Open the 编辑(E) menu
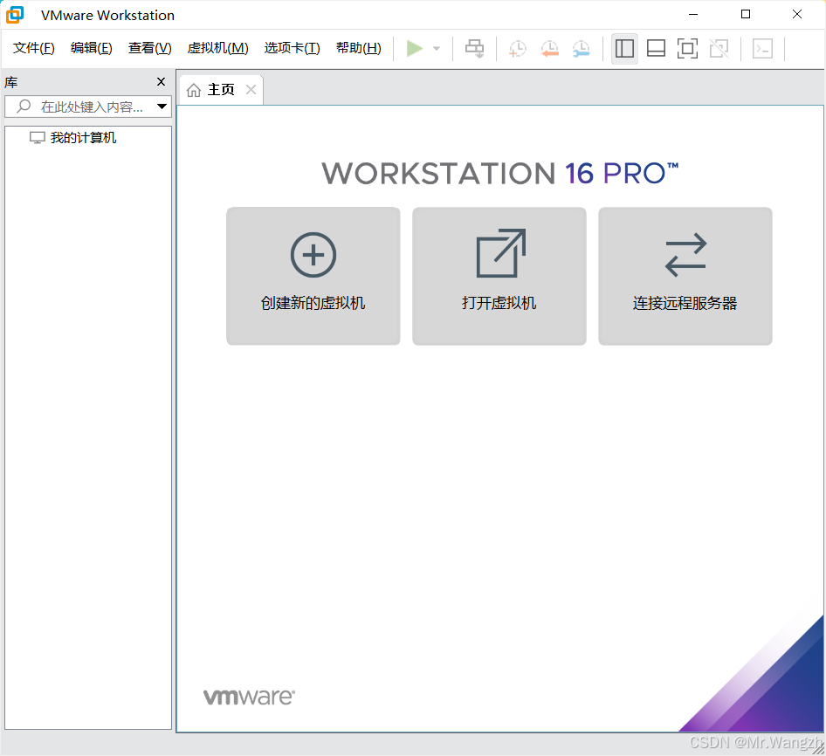The image size is (826, 756). [91, 48]
